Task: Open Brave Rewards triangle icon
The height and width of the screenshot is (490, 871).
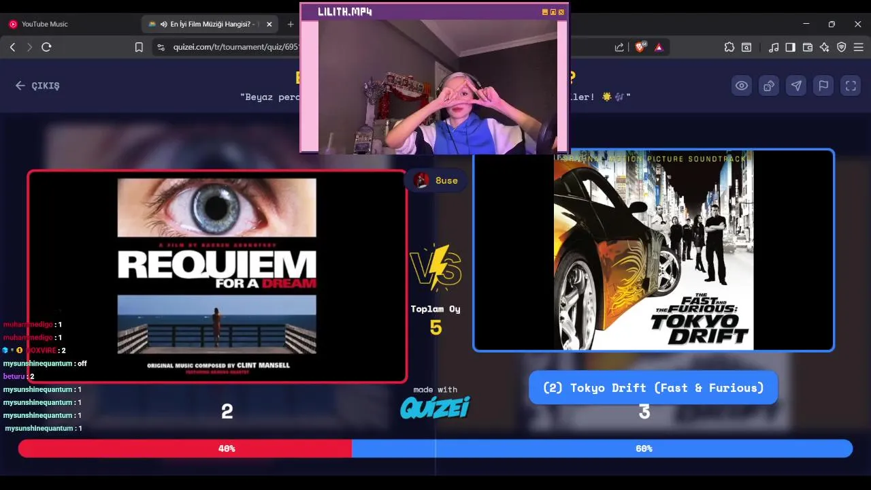Action: [x=659, y=47]
